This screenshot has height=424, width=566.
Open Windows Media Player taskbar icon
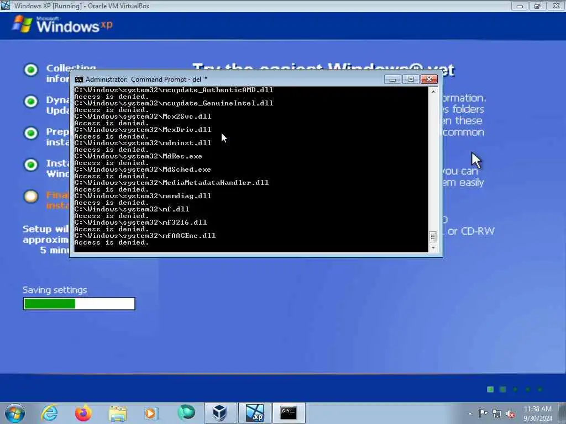pos(151,413)
